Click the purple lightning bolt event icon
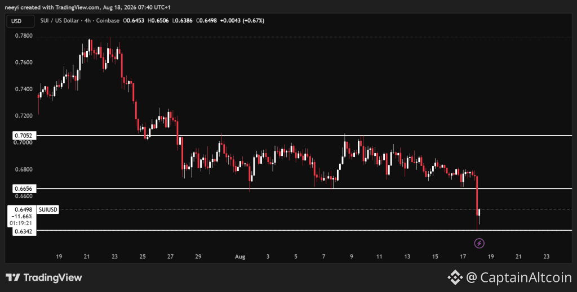Image resolution: width=577 pixels, height=292 pixels. coord(479,243)
